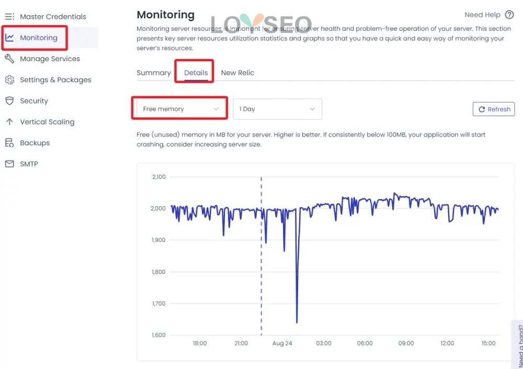523x369 pixels.
Task: Open the Security section
Action: click(34, 101)
